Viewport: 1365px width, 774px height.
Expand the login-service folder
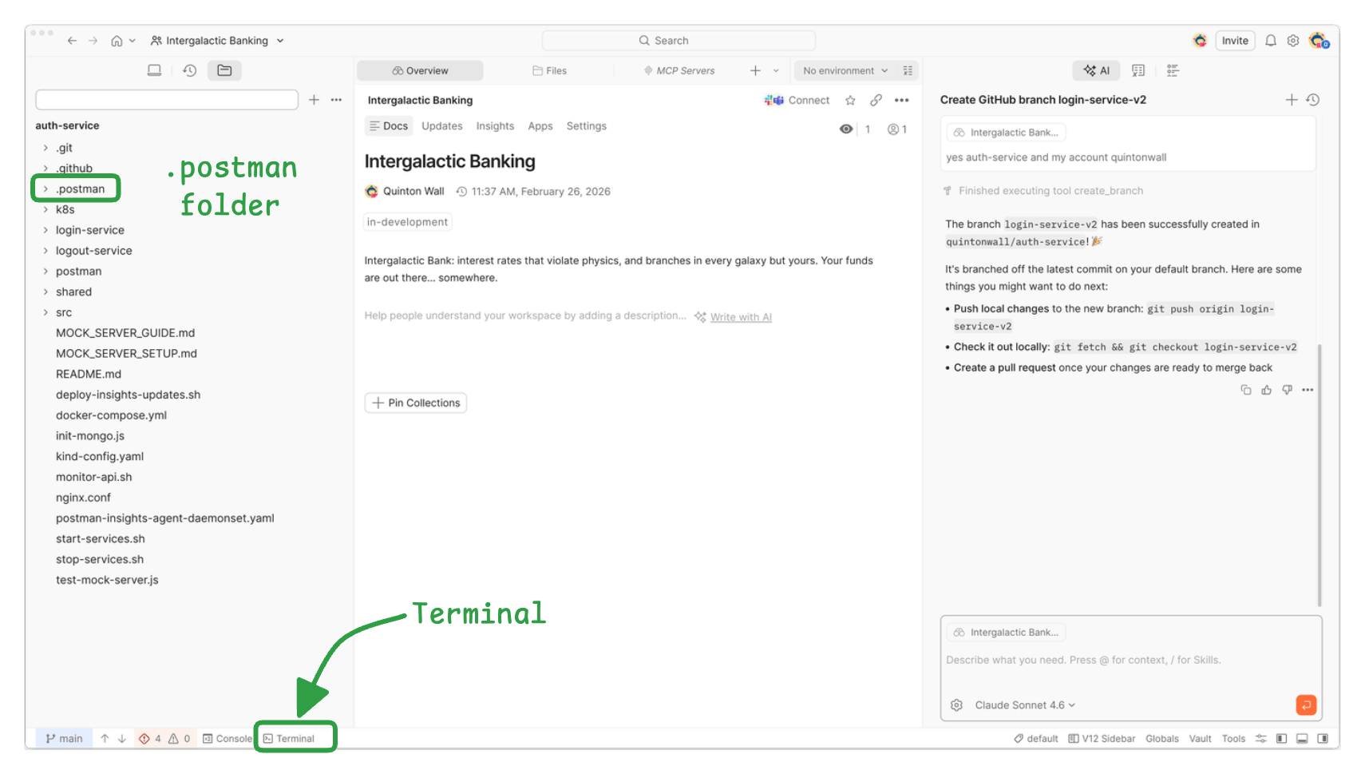[x=45, y=230]
